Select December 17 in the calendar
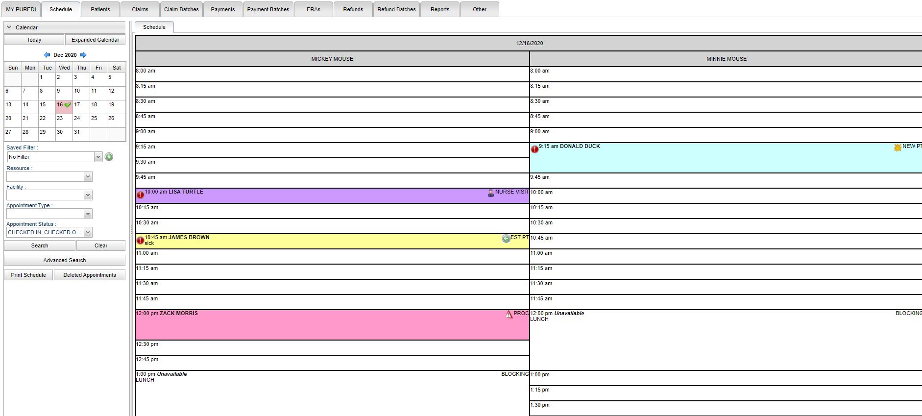 click(x=81, y=107)
